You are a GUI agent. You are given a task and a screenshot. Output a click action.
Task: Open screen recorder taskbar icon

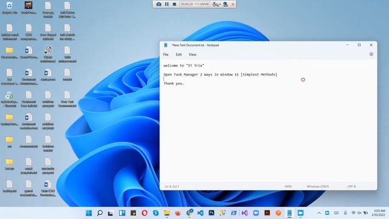(300, 213)
